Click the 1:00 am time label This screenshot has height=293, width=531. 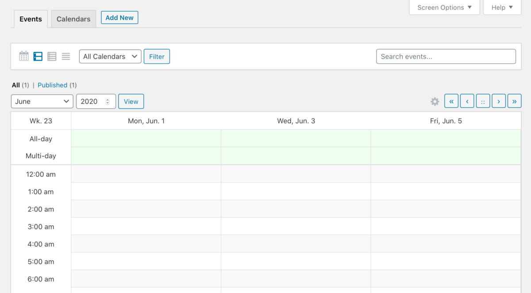(x=41, y=192)
